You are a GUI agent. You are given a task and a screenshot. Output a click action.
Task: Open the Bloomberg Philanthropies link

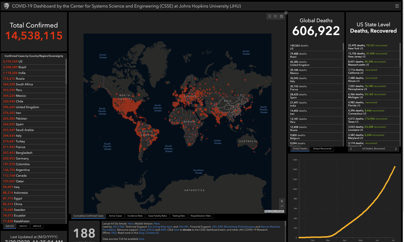click(239, 227)
